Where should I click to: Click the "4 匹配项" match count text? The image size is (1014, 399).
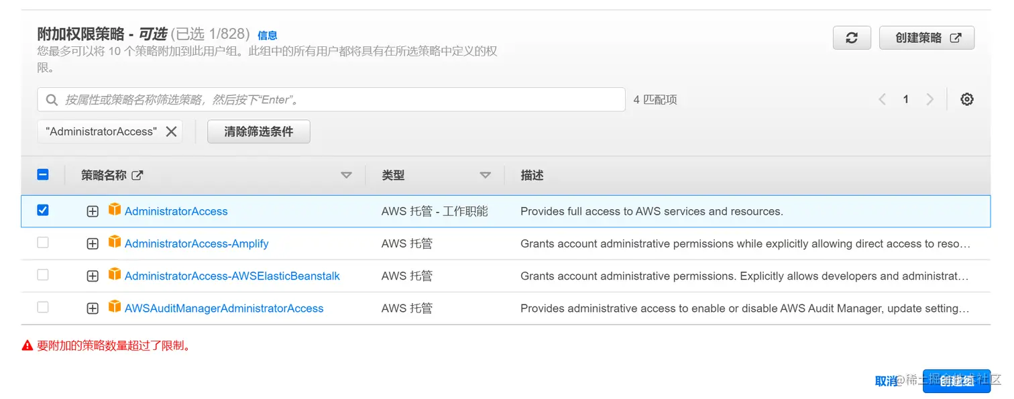[x=655, y=100]
